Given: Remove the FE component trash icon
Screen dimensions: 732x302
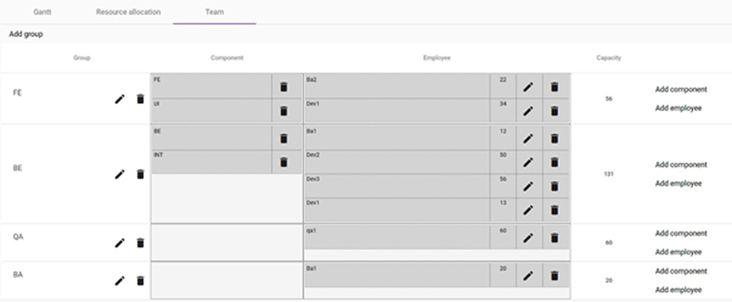Looking at the screenshot, I should (283, 87).
